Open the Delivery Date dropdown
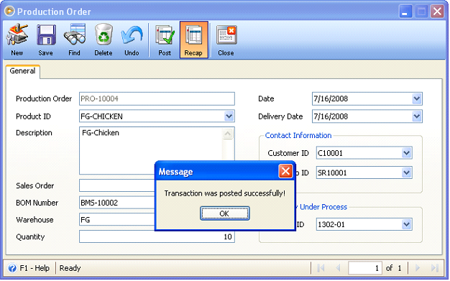The width and height of the screenshot is (450, 281). [x=417, y=116]
